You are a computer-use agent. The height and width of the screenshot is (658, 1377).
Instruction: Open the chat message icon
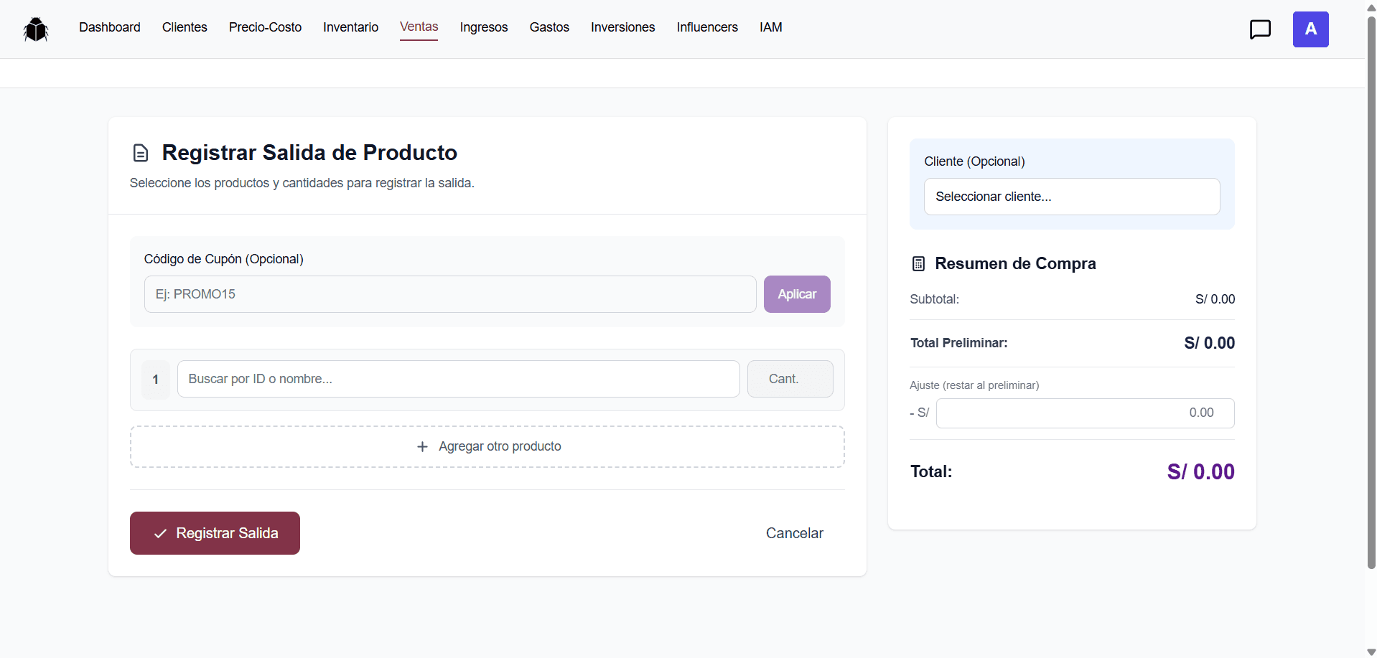[x=1260, y=29]
